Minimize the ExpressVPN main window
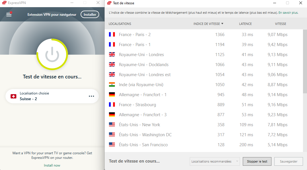The width and height of the screenshot is (307, 170). click(72, 3)
